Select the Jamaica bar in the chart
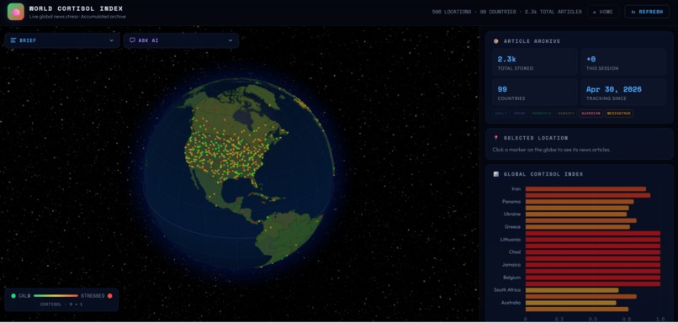 593,265
